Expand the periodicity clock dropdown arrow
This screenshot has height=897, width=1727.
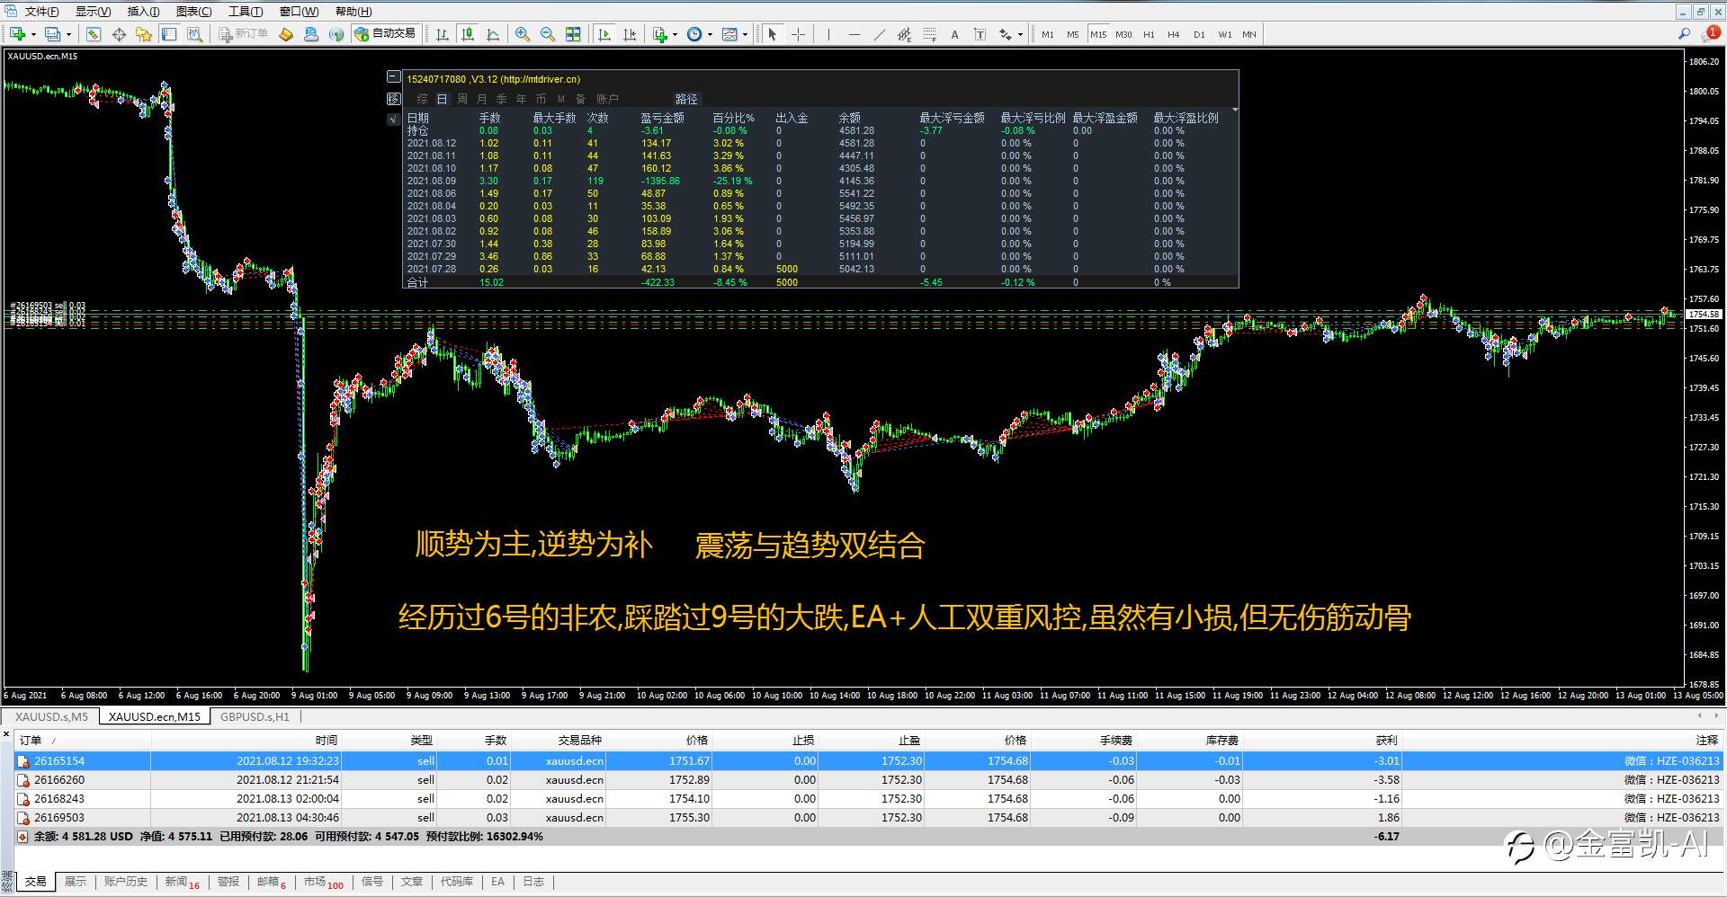coord(710,35)
